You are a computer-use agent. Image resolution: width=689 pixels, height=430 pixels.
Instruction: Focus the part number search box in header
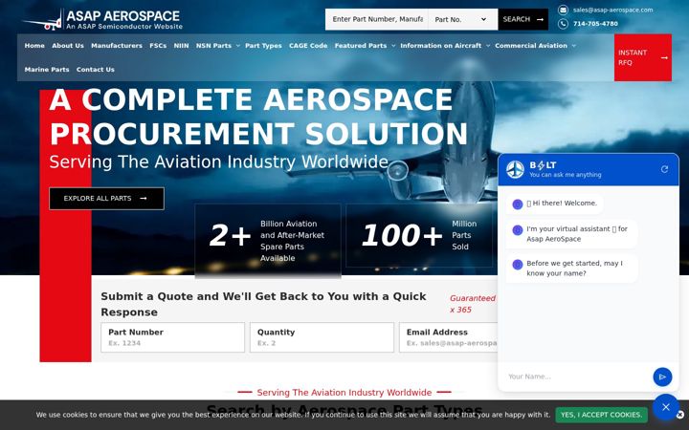point(377,19)
